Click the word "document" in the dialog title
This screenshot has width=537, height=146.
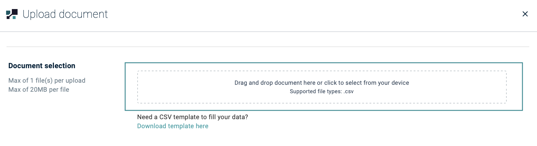click(x=83, y=14)
